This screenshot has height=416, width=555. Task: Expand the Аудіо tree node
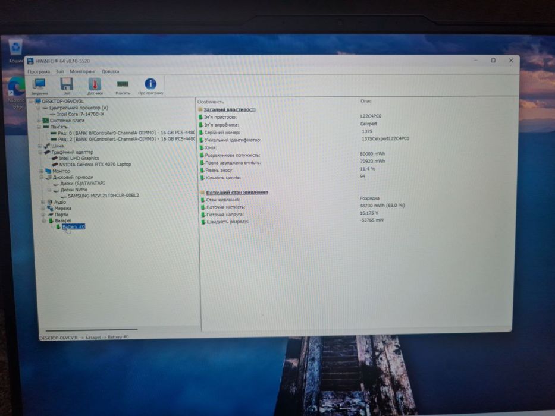(43, 202)
